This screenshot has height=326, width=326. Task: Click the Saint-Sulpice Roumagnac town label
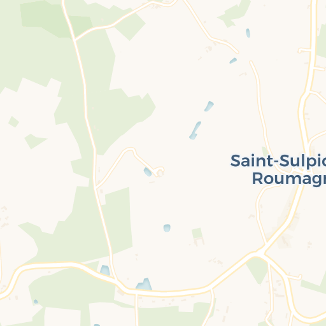pos(278,170)
